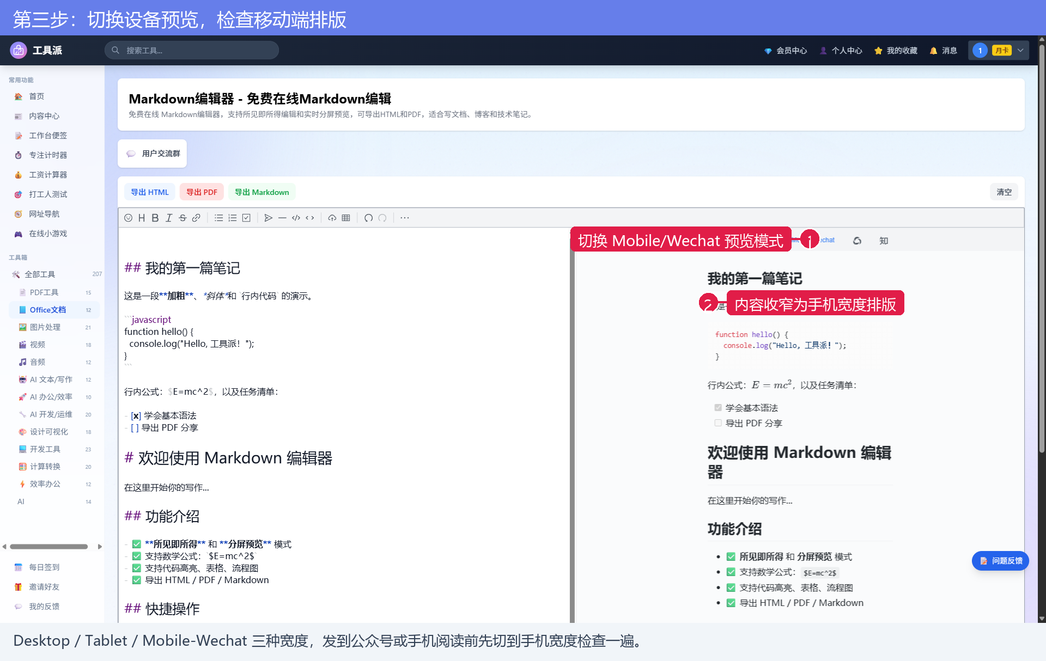Select the AI 文本/写作 category
1046x661 pixels.
click(x=54, y=380)
